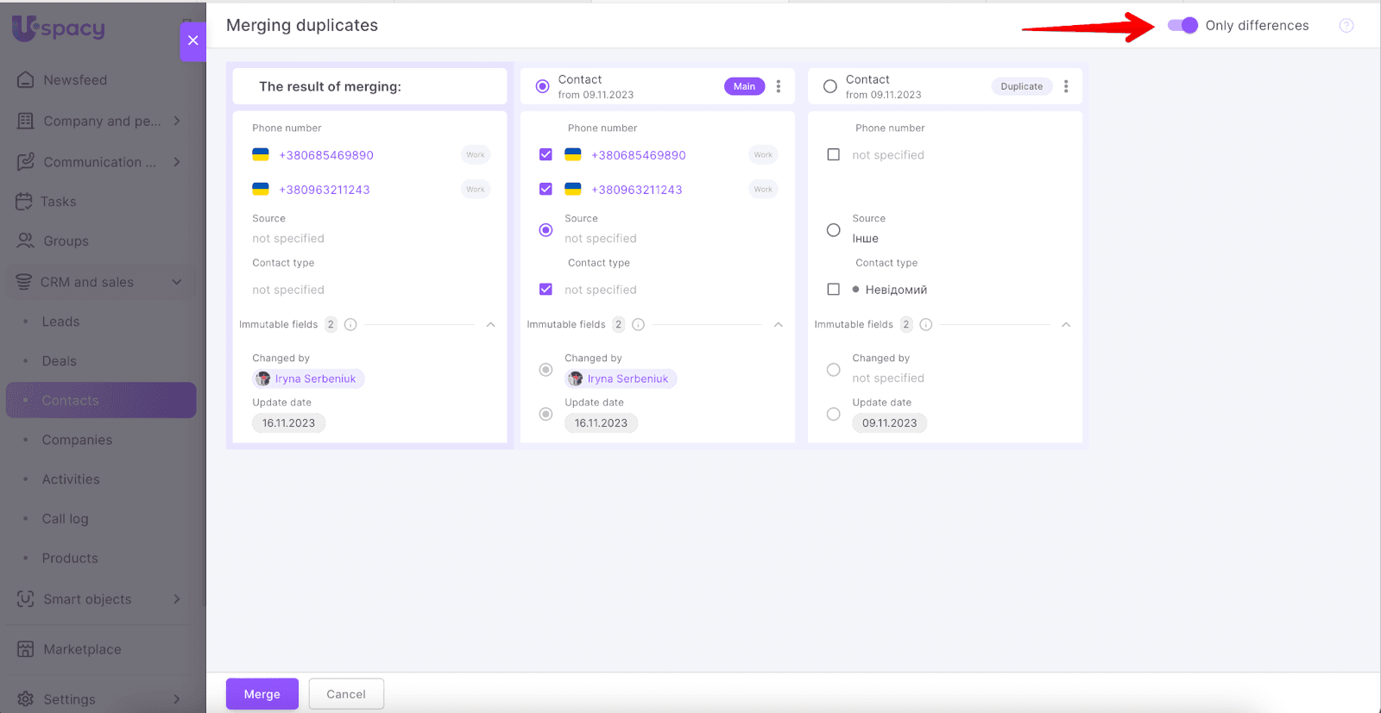Open Newsfeed from the sidebar
The height and width of the screenshot is (713, 1381).
[75, 80]
